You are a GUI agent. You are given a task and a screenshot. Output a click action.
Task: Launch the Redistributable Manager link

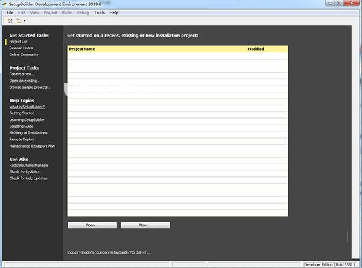tap(29, 166)
